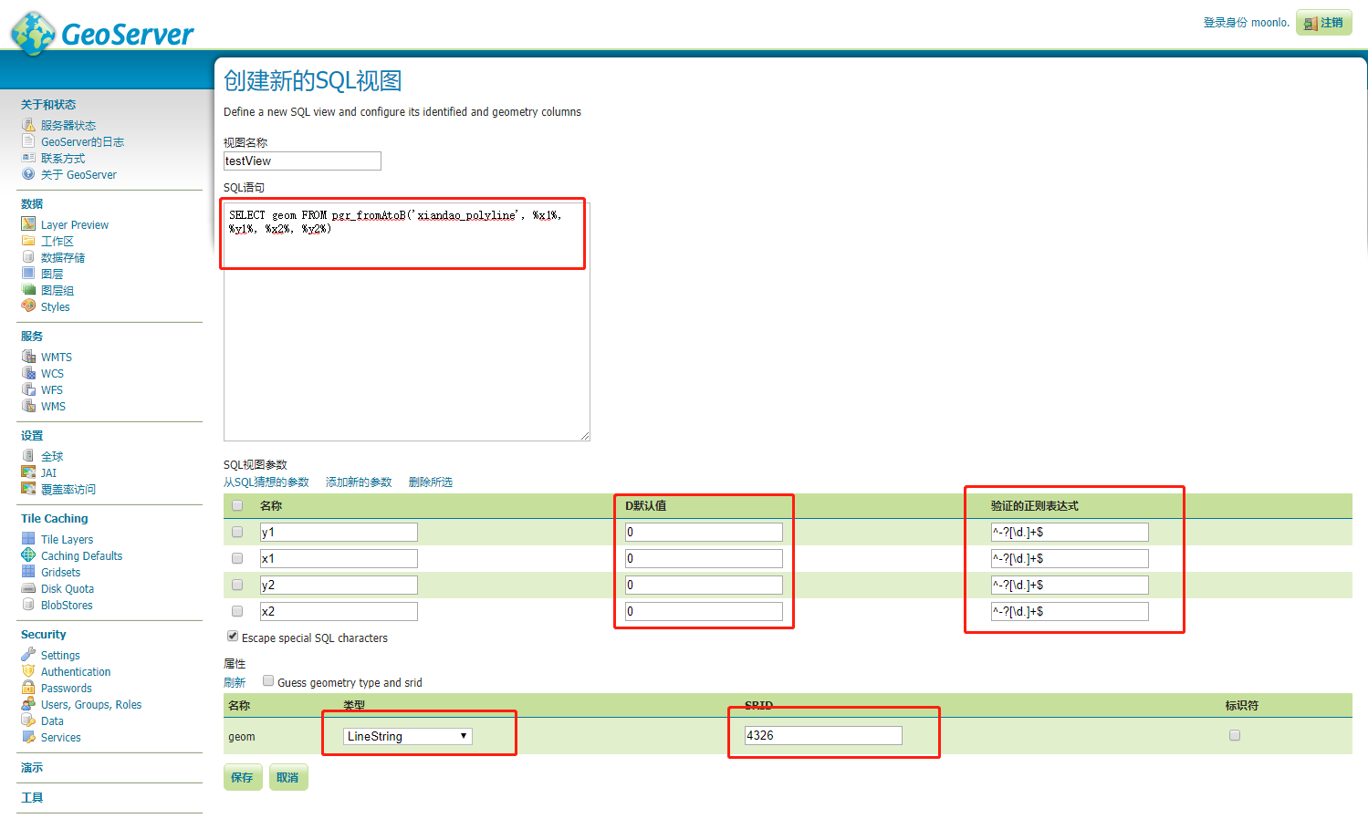The width and height of the screenshot is (1368, 819).
Task: Uncheck Escape special SQL characters
Action: [233, 636]
